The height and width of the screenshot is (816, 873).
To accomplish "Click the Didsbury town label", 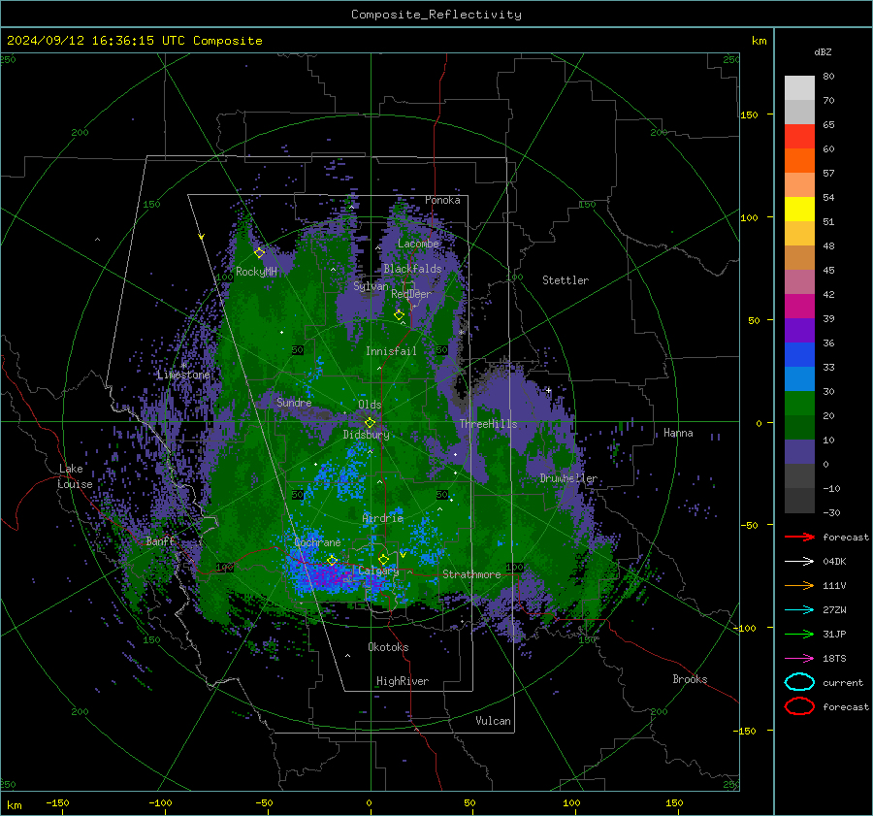I will click(366, 435).
